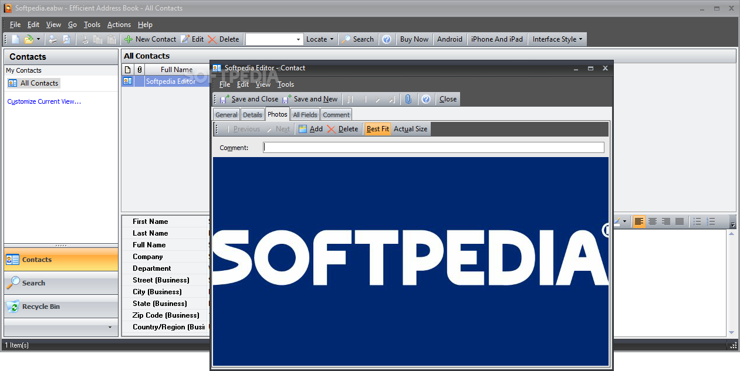Open highlight color dropdown arrow

pyautogui.click(x=625, y=222)
